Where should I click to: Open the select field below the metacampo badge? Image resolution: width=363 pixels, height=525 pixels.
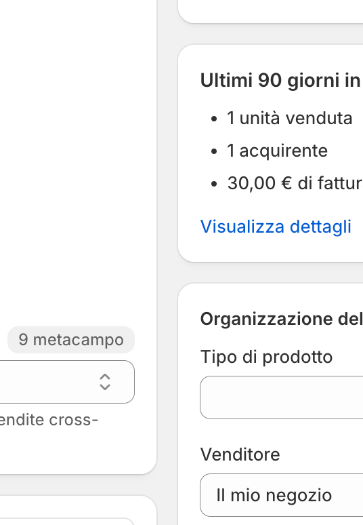67,382
